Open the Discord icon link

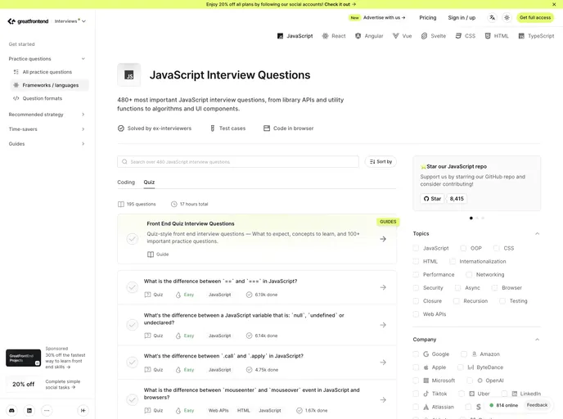(11, 410)
